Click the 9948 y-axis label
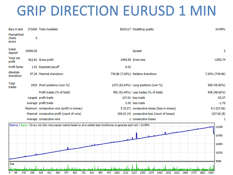Viewport: 233px width, 175px height. 218,161
